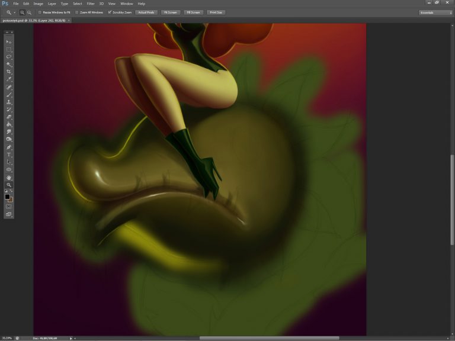Close the toolbox panel with its X

pyautogui.click(x=12, y=32)
